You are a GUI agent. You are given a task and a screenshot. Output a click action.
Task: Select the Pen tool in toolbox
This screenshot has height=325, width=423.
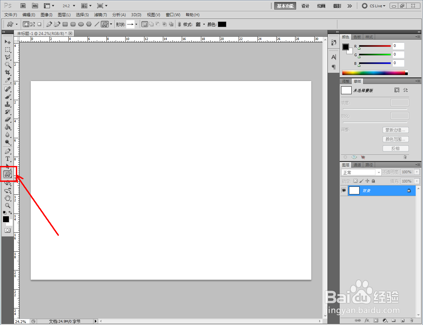pyautogui.click(x=8, y=151)
